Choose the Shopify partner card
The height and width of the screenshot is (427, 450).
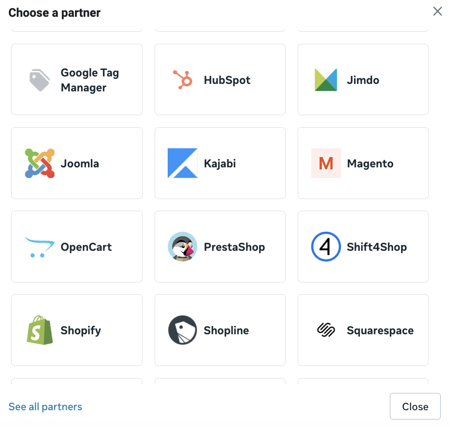(76, 330)
